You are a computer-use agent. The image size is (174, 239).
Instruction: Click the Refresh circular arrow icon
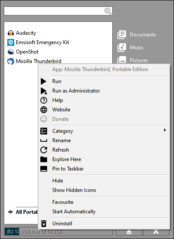pos(44,150)
